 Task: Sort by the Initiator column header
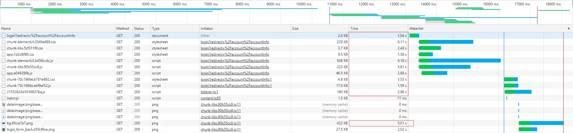[x=245, y=29]
